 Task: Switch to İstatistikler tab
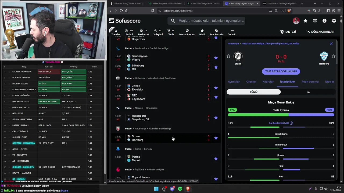coord(287,81)
